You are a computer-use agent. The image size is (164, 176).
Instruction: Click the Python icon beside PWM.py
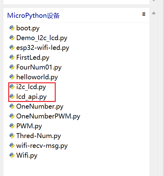pyautogui.click(x=12, y=126)
